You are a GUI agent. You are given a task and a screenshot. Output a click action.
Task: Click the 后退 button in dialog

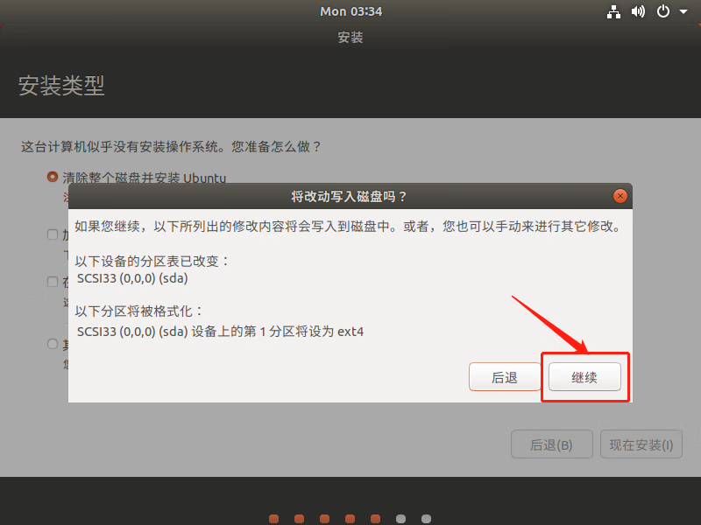pos(505,377)
